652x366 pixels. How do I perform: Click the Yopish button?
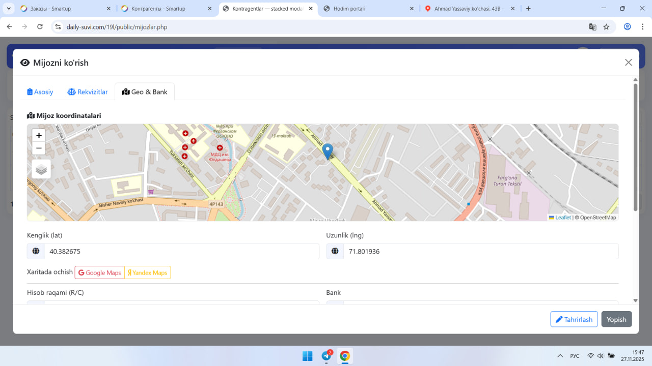pos(616,319)
